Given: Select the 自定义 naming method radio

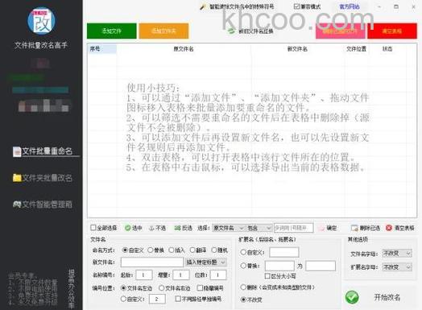Looking at the screenshot, I should pos(125,250).
